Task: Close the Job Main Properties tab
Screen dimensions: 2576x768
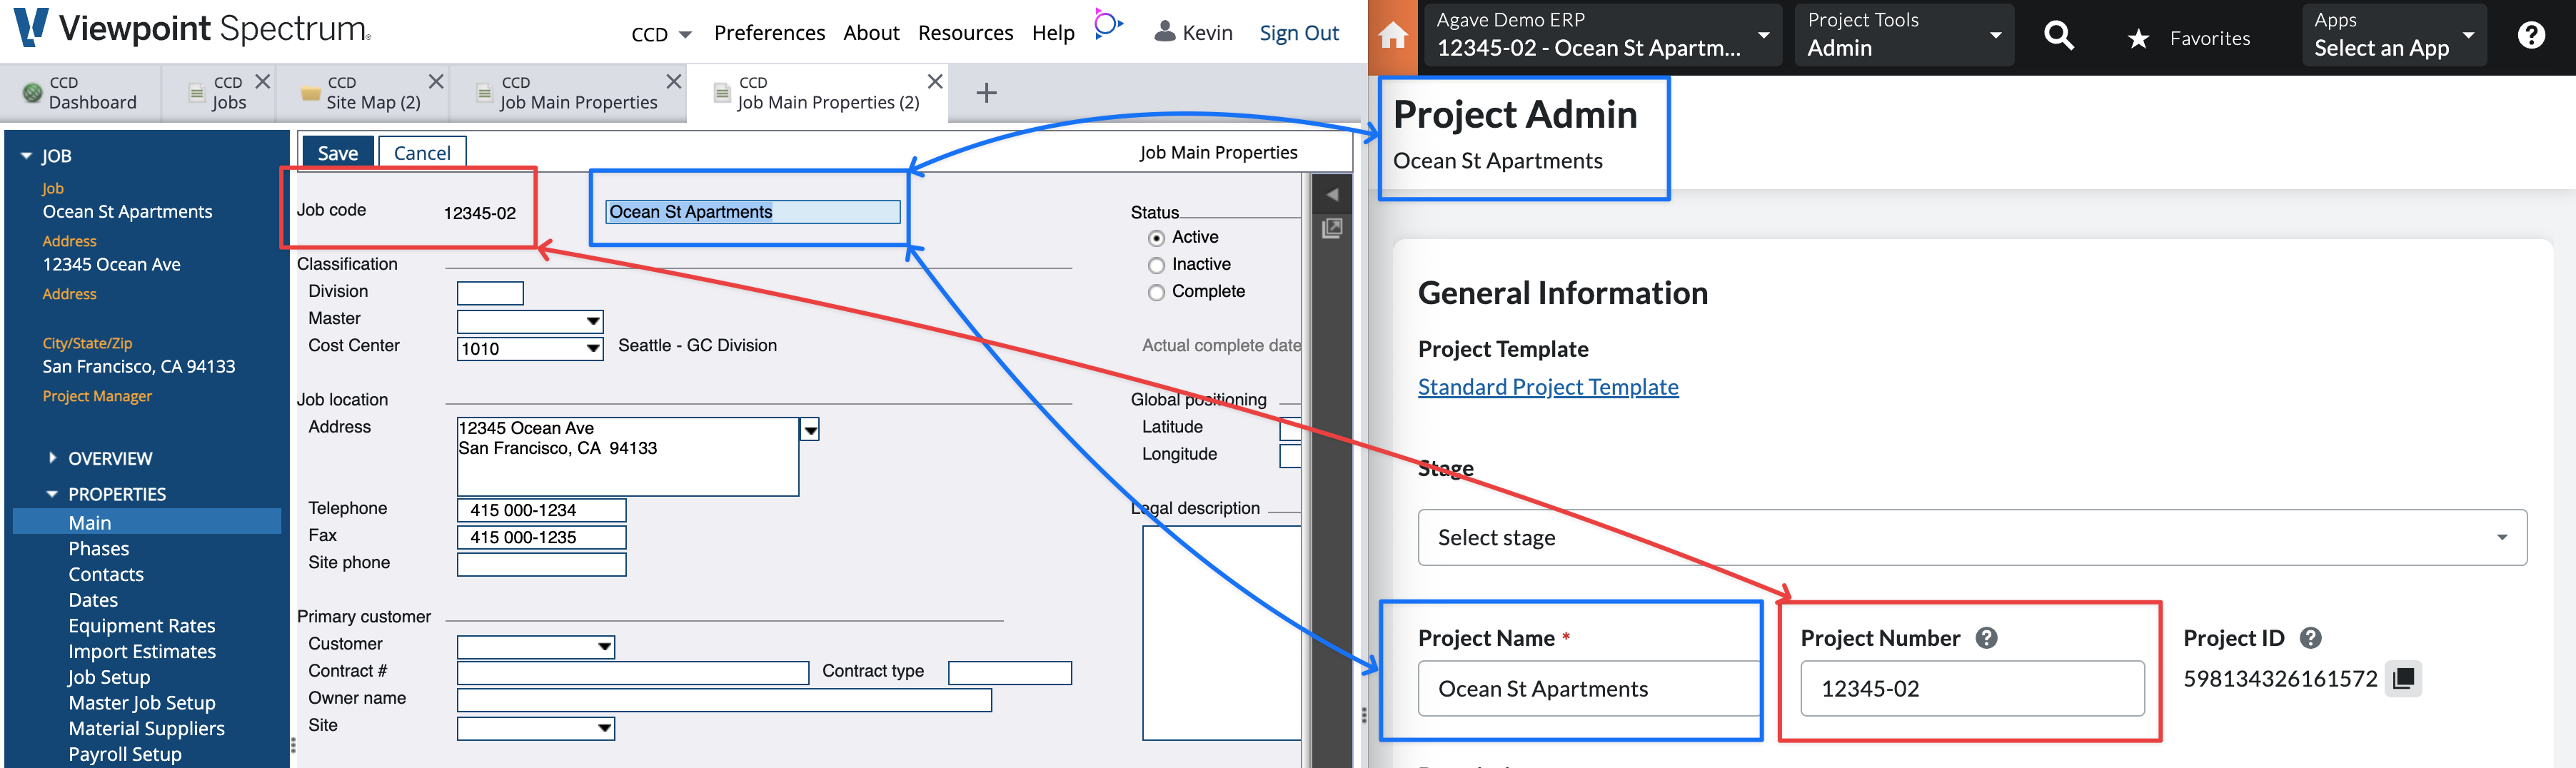Action: click(x=674, y=81)
